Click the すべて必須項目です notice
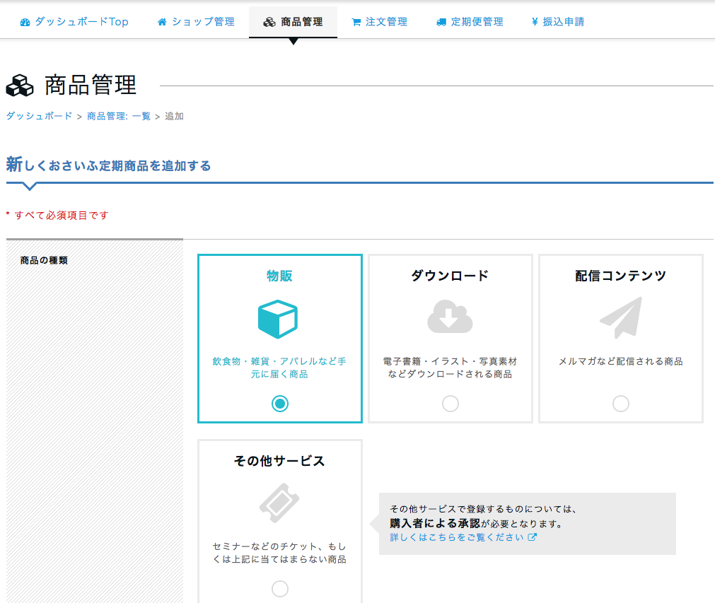Image resolution: width=715 pixels, height=603 pixels. pyautogui.click(x=57, y=215)
